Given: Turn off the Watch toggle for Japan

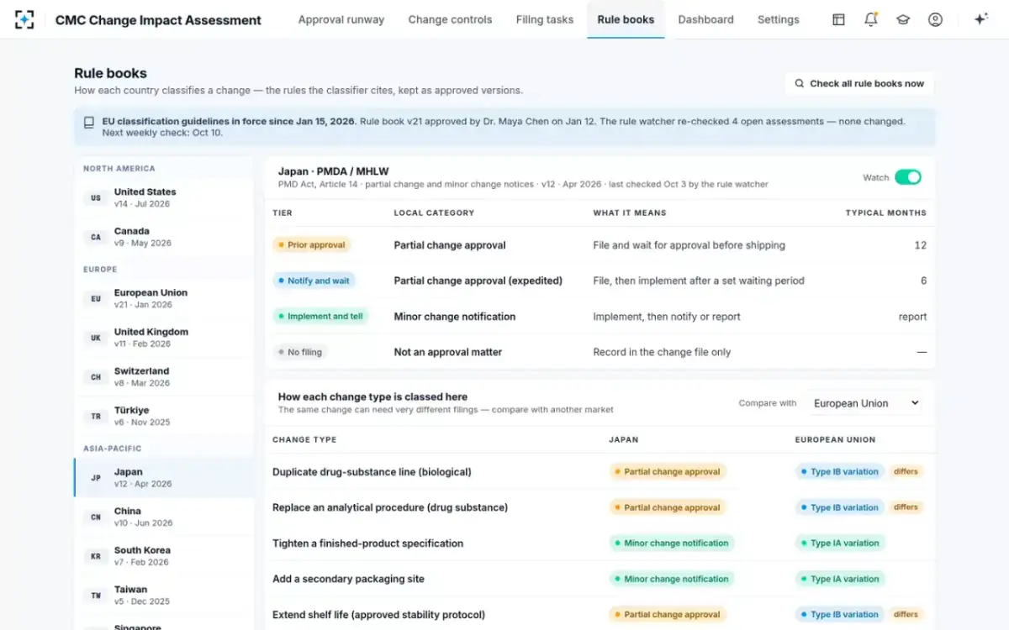Looking at the screenshot, I should [x=908, y=177].
